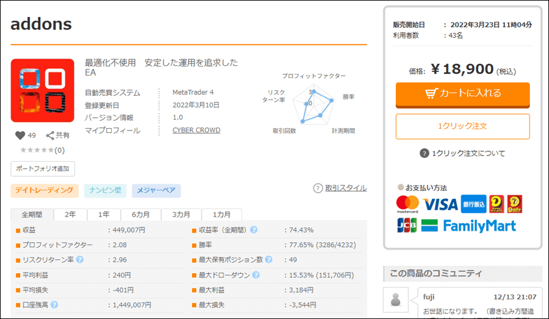
Task: Add item to cart with カートに入れる
Action: pyautogui.click(x=462, y=94)
